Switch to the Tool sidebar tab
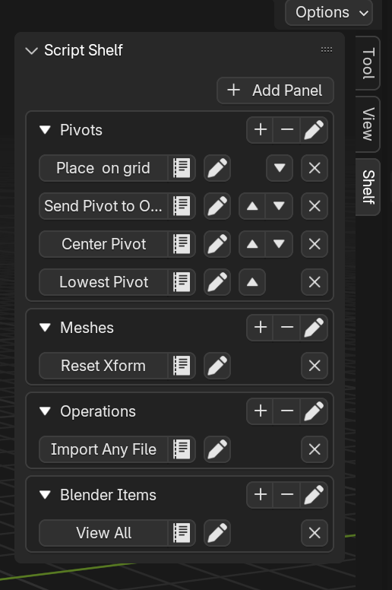This screenshot has width=392, height=590. coord(368,63)
